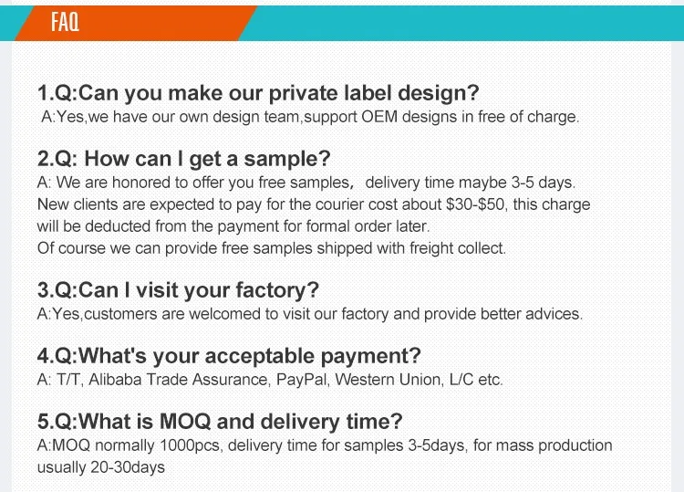Click the words "OEM designs" in answer 1
684x492 pixels.
click(420, 117)
